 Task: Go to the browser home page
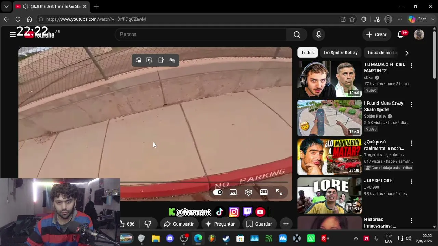point(29,19)
